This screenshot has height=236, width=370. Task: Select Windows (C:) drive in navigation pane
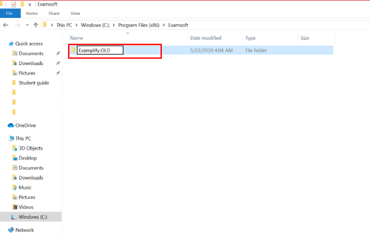[x=33, y=217]
